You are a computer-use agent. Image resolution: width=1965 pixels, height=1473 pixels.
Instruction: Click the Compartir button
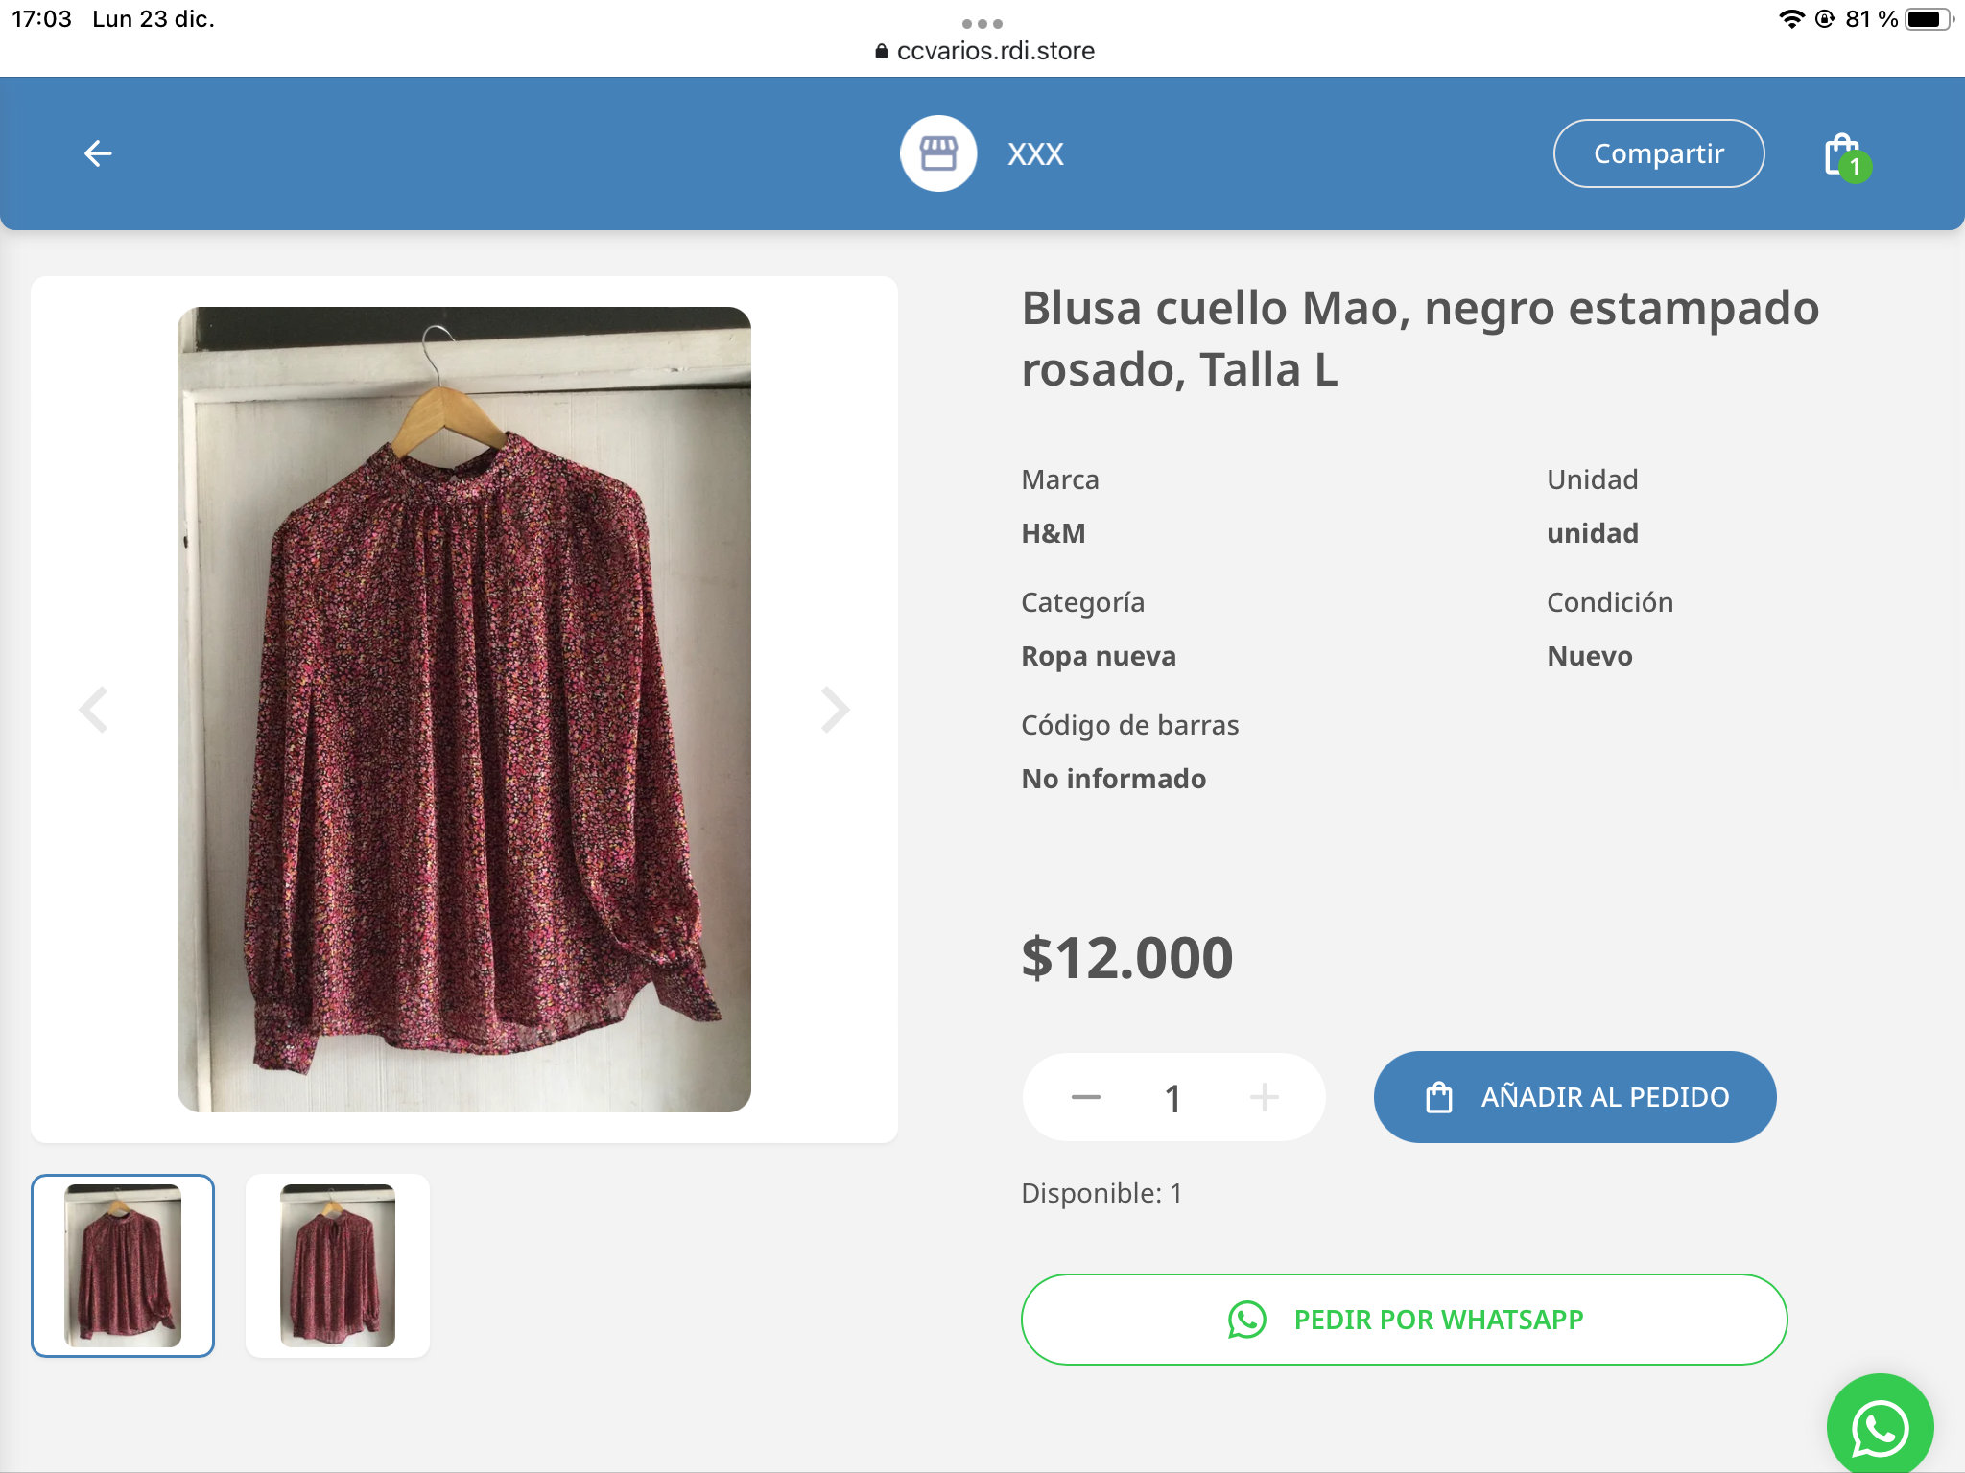tap(1658, 153)
